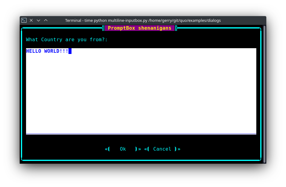This screenshot has height=187, width=286.
Task: Place the cursor after HELLO WORLD!!!
Action: [x=70, y=51]
